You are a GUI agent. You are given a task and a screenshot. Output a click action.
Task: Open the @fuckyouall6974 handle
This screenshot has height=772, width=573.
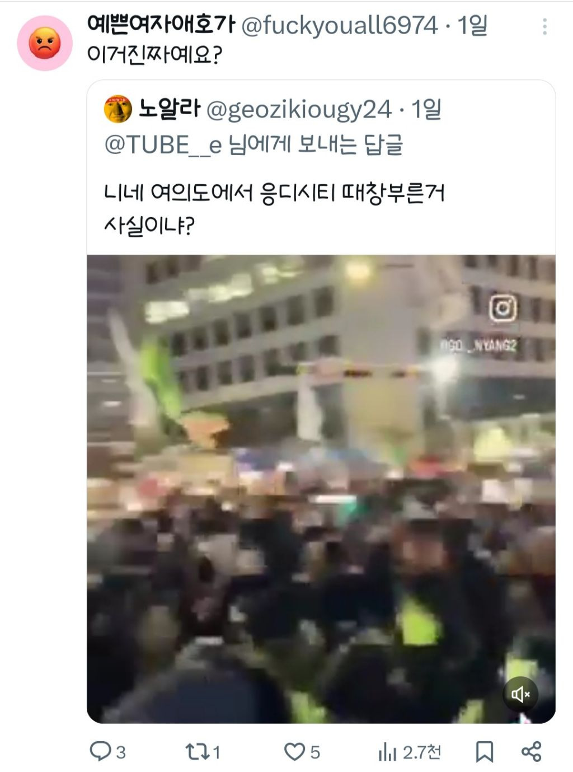339,25
